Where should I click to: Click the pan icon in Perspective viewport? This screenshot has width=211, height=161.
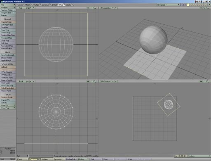pyautogui.click(x=201, y=8)
